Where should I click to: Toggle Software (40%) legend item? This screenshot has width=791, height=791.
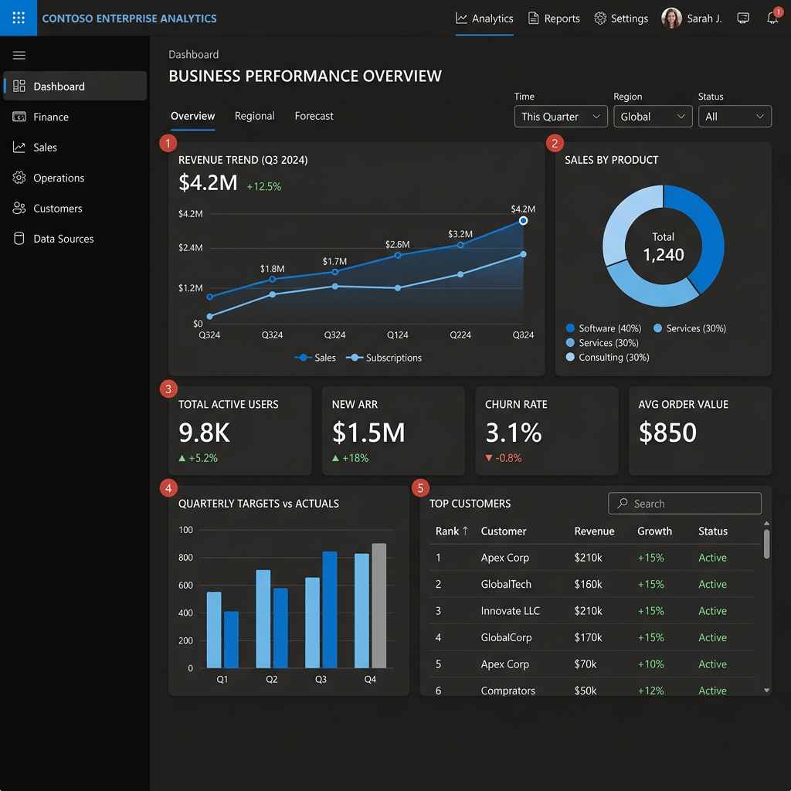click(604, 328)
